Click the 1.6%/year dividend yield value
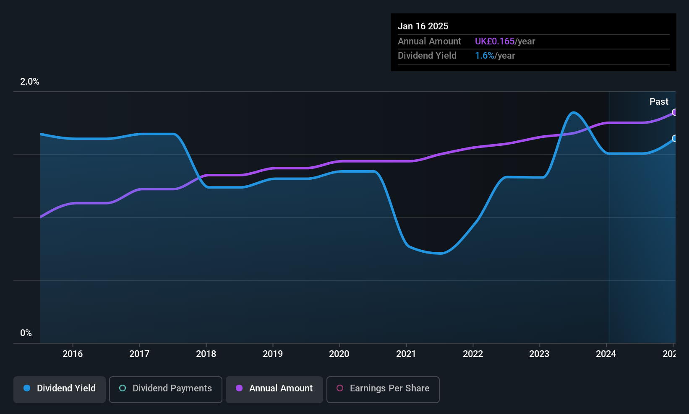Screen dimensions: 689x414 [x=495, y=56]
